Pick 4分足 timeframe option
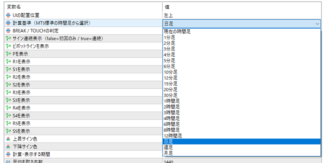The image size is (326, 163). pyautogui.click(x=242, y=55)
